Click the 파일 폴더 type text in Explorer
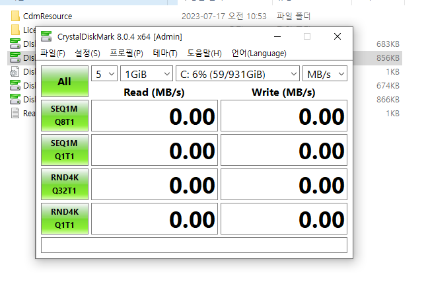The width and height of the screenshot is (426, 290). (293, 16)
